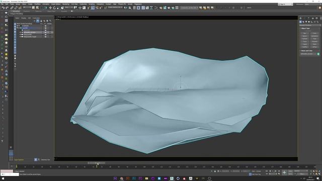Viewport: 322px width, 181px height.
Task: Click the Render Production teapot icon
Action: [x=169, y=8]
